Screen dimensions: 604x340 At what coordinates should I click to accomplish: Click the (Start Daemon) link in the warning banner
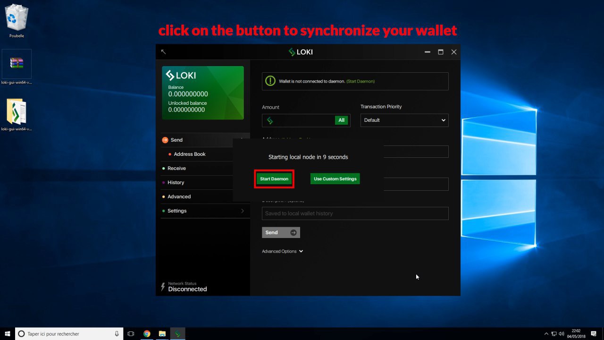coord(361,81)
